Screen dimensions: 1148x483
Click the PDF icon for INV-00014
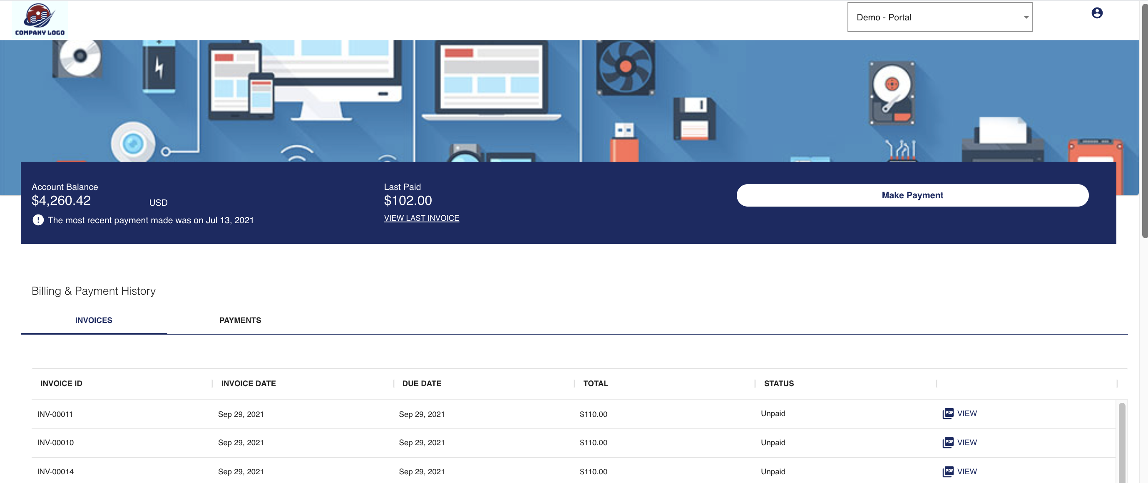click(948, 471)
